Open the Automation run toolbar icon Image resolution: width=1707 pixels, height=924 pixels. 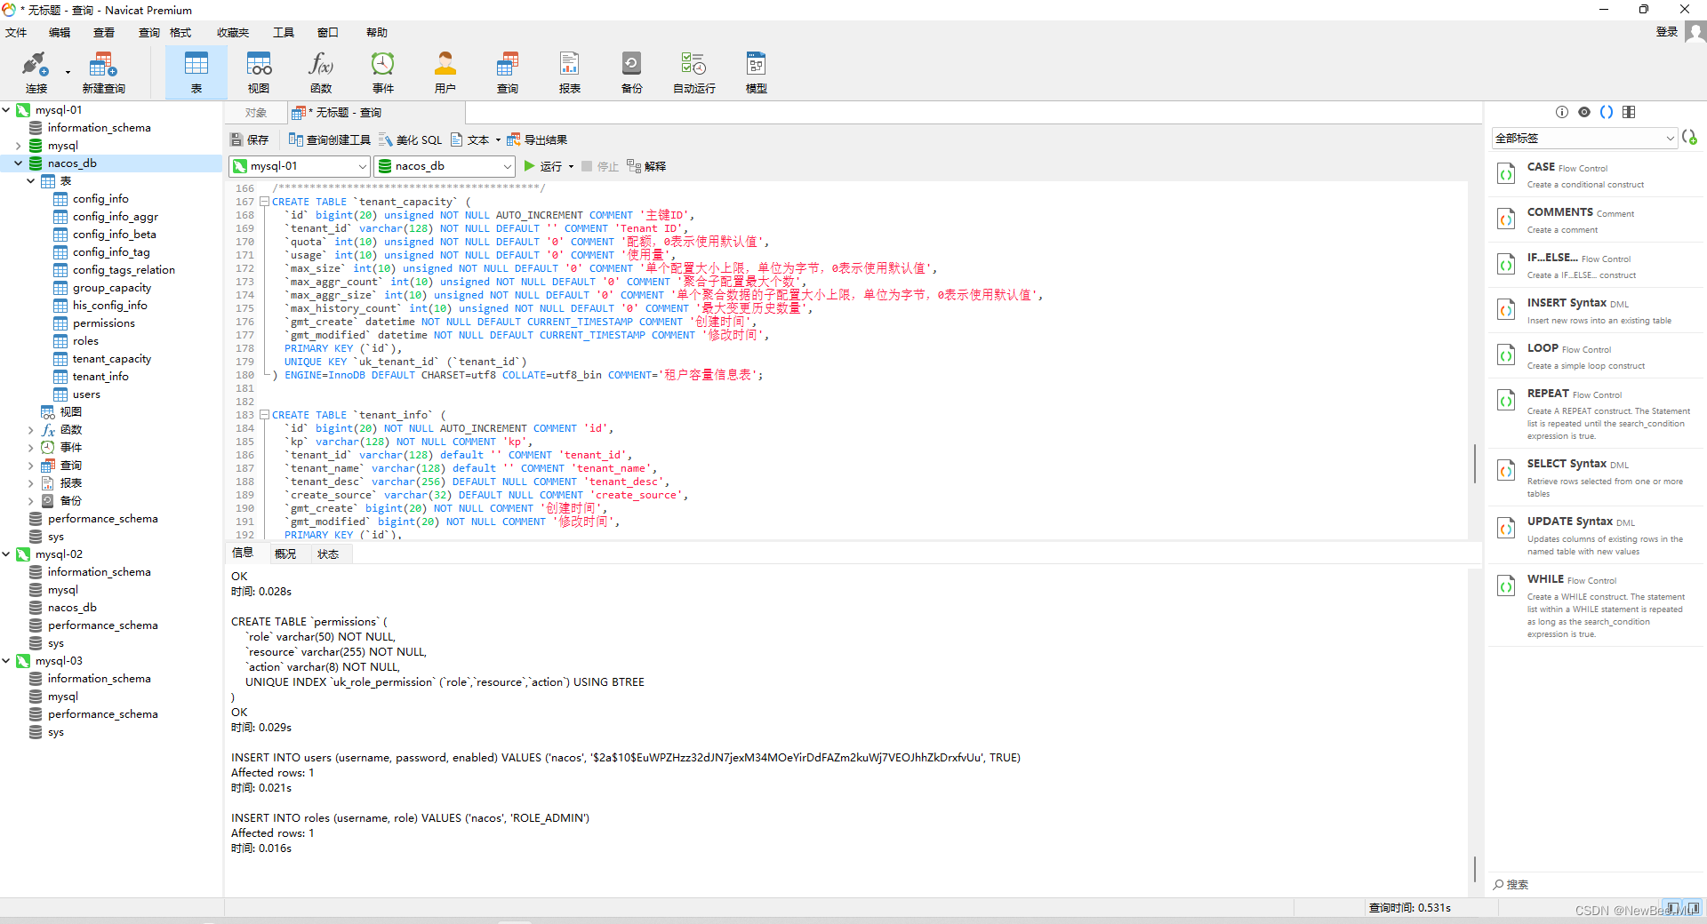click(694, 73)
